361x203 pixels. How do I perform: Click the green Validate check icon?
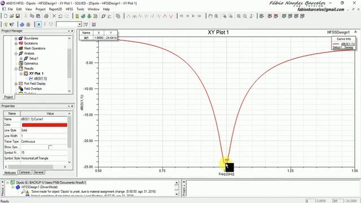coord(83,16)
